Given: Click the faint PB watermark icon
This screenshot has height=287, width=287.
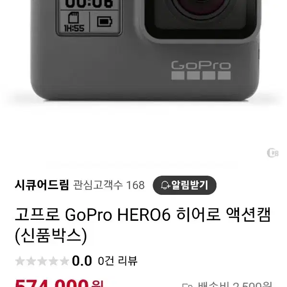Looking at the screenshot, I should pos(273,153).
